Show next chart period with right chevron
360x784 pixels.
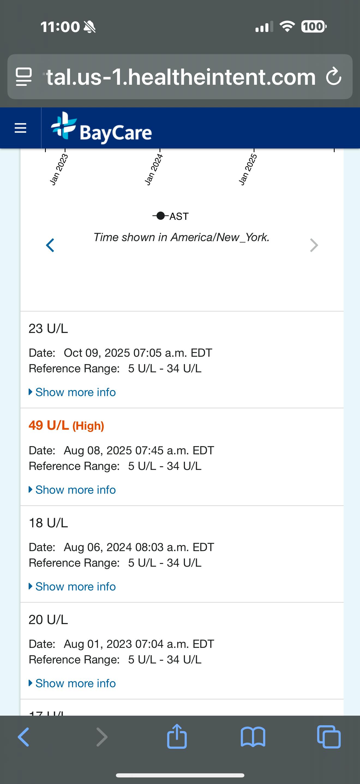[x=314, y=245]
